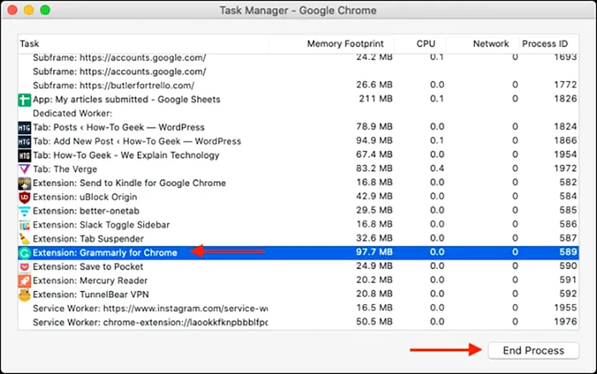
Task: Click the 0.4 CPU value for The Verge
Action: pyautogui.click(x=437, y=168)
